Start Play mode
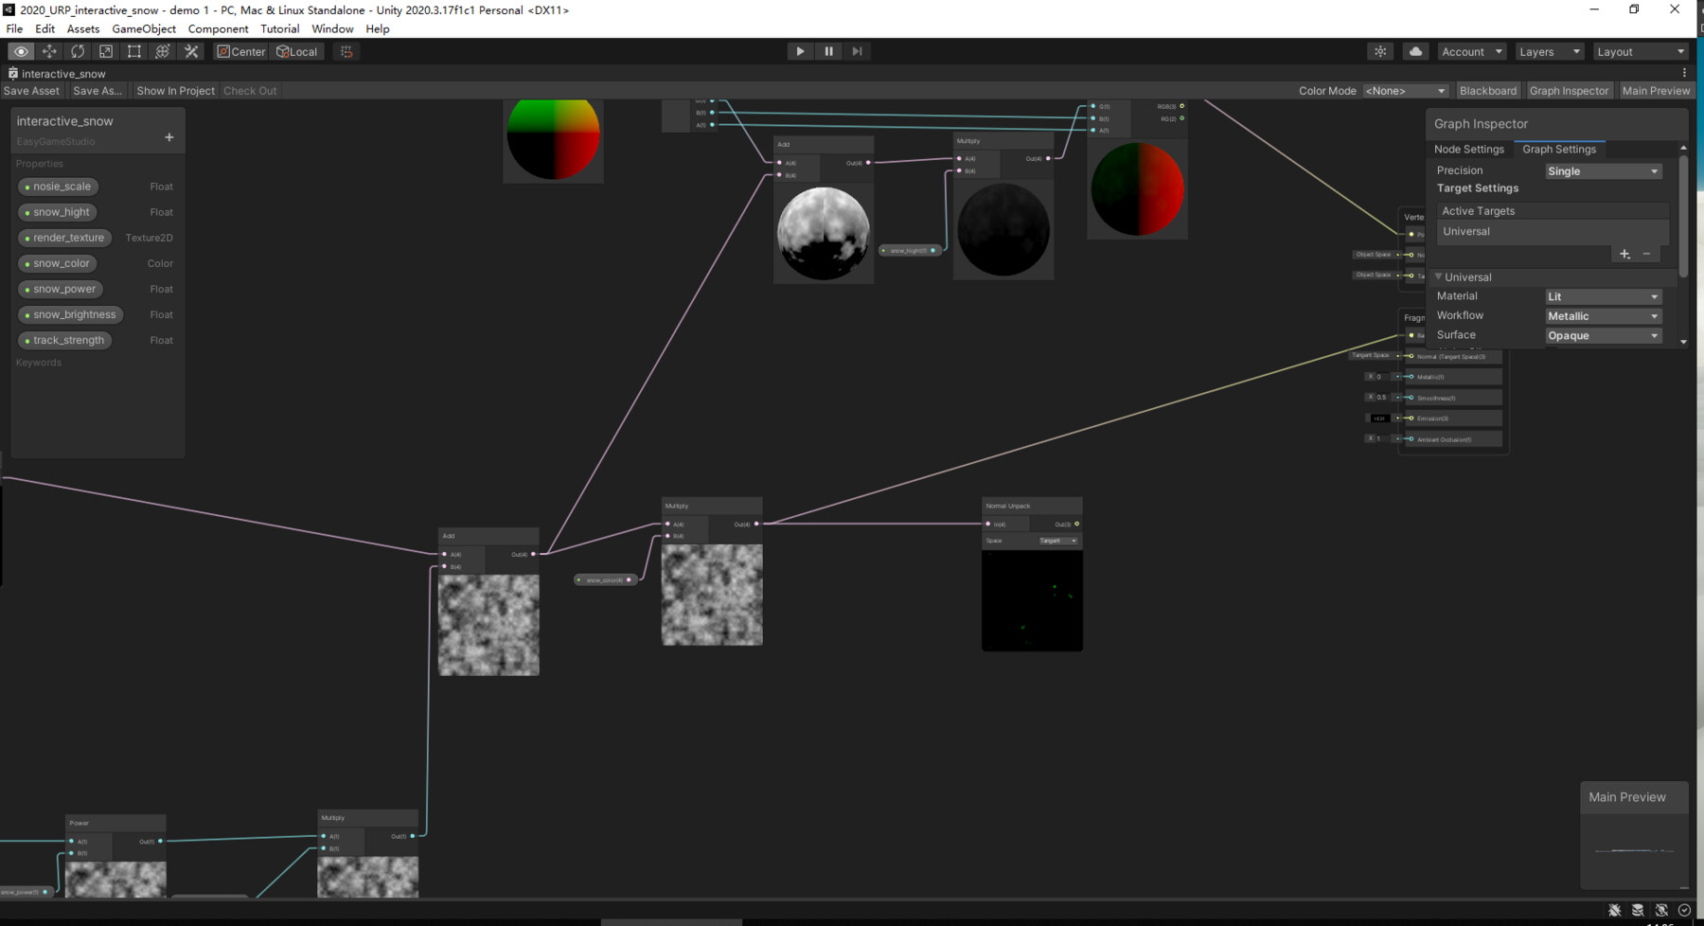This screenshot has width=1704, height=926. (x=800, y=52)
